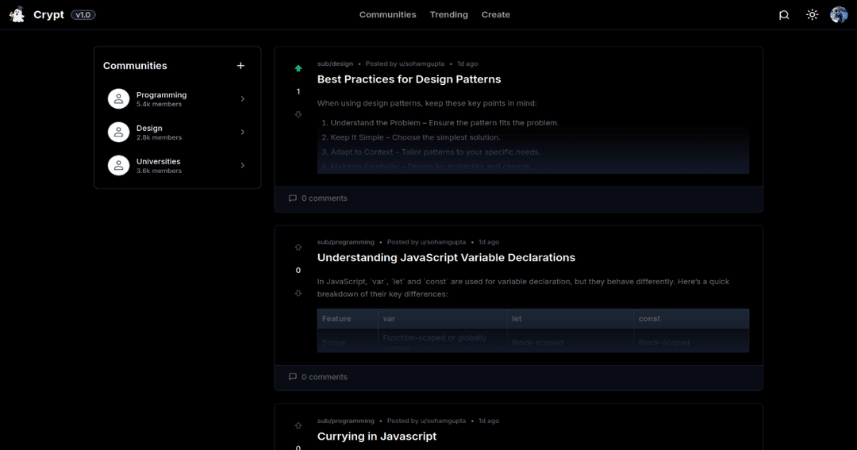Toggle light theme with the sun icon
This screenshot has width=857, height=450.
tap(812, 14)
